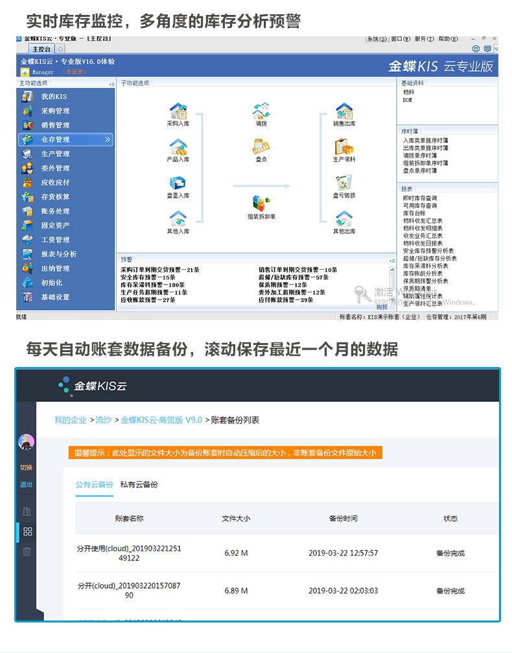Click the 采购管理 sidebar icon
Screen dimensions: 512x653
coord(27,111)
